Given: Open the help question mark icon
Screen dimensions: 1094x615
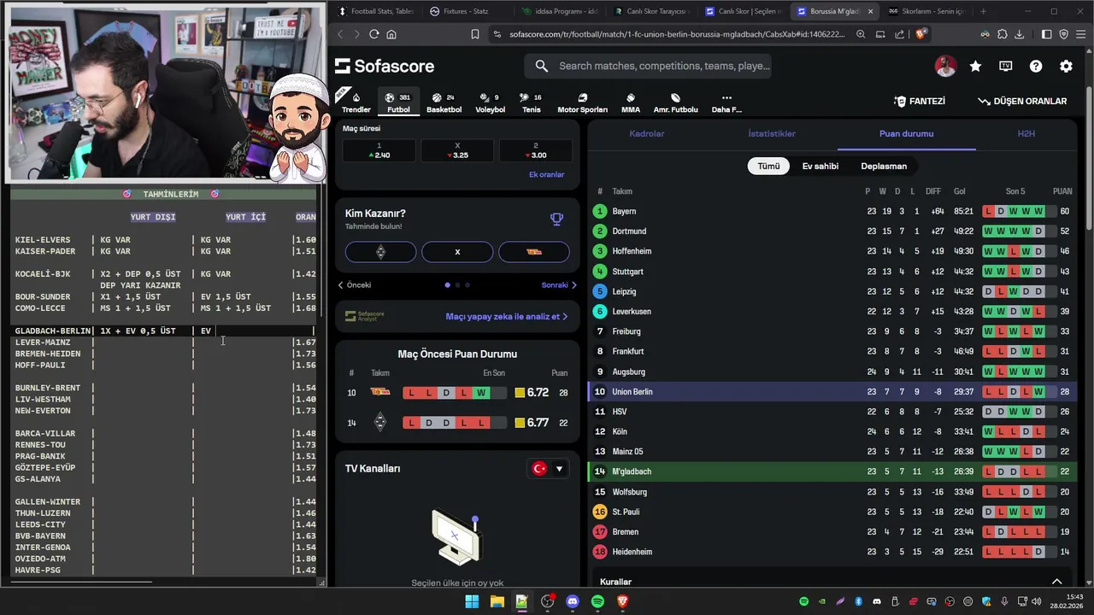Looking at the screenshot, I should pyautogui.click(x=1036, y=66).
